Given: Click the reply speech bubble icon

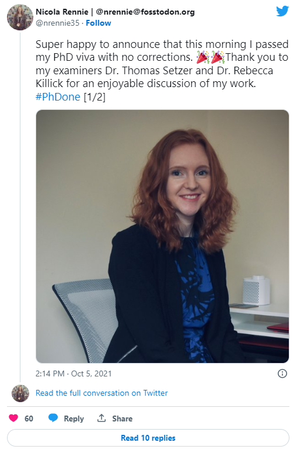Looking at the screenshot, I should click(53, 418).
